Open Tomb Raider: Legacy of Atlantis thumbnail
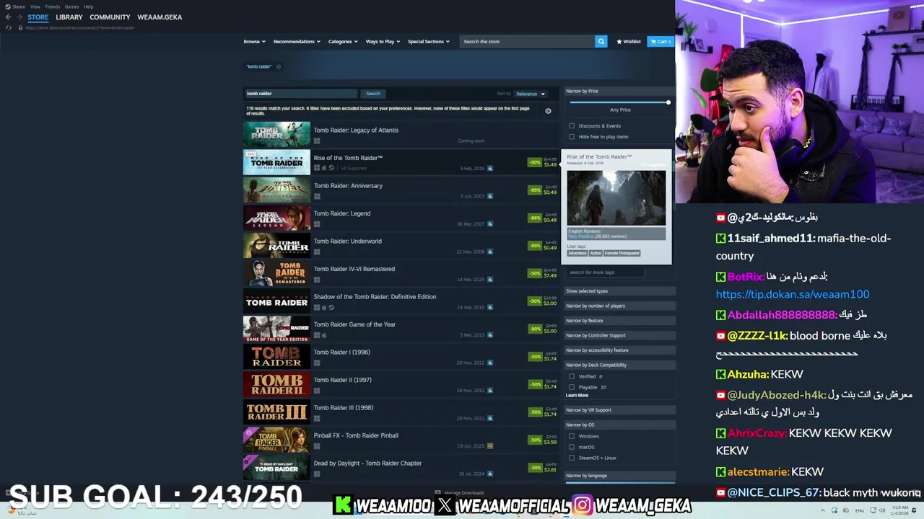Viewport: 924px width, 519px height. click(x=276, y=135)
